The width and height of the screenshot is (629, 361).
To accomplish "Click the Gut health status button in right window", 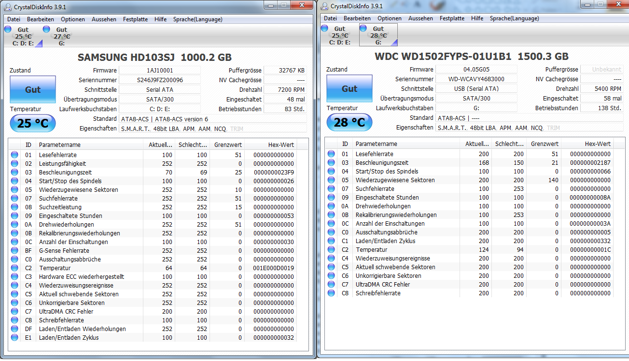I will 349,88.
